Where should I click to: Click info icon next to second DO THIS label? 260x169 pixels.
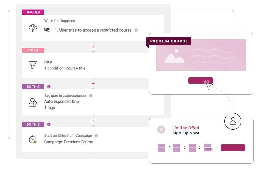(49, 124)
